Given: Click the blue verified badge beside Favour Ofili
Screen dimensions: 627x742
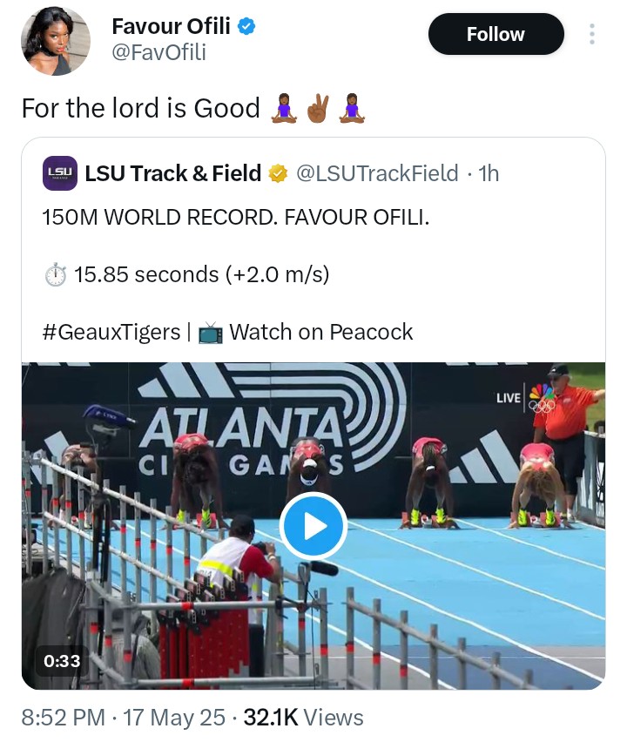Looking at the screenshot, I should point(247,27).
